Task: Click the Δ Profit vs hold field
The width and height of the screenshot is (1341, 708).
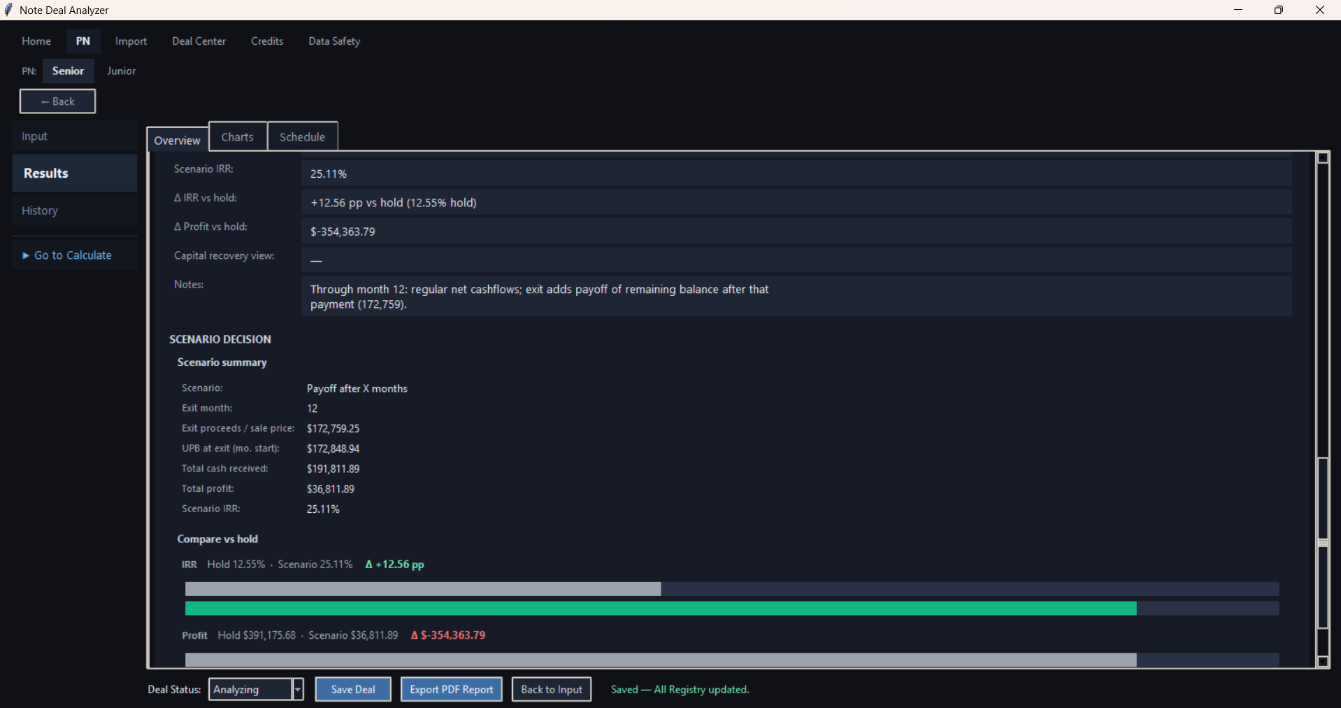Action: click(796, 231)
